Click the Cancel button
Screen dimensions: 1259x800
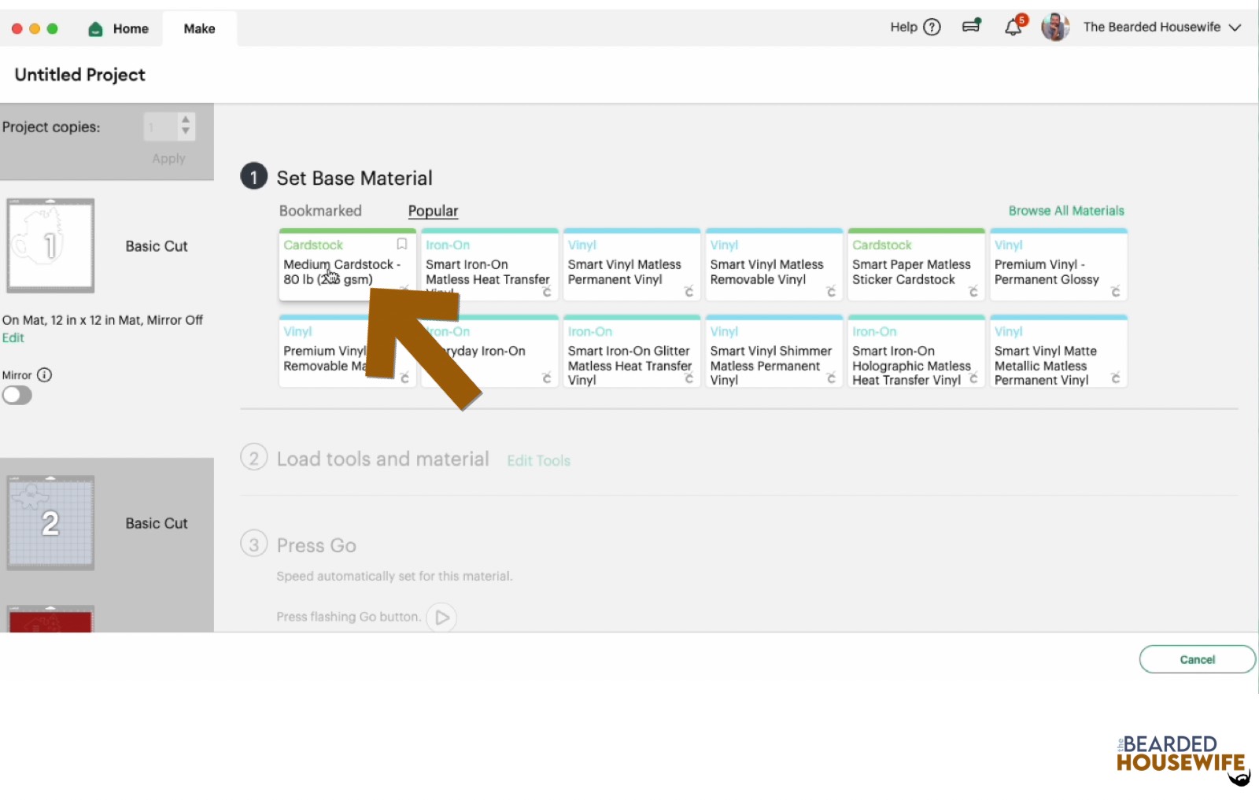pyautogui.click(x=1197, y=659)
